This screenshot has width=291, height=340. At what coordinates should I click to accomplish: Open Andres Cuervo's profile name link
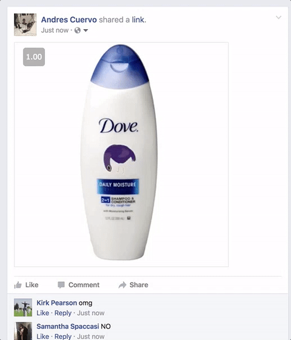coord(69,20)
